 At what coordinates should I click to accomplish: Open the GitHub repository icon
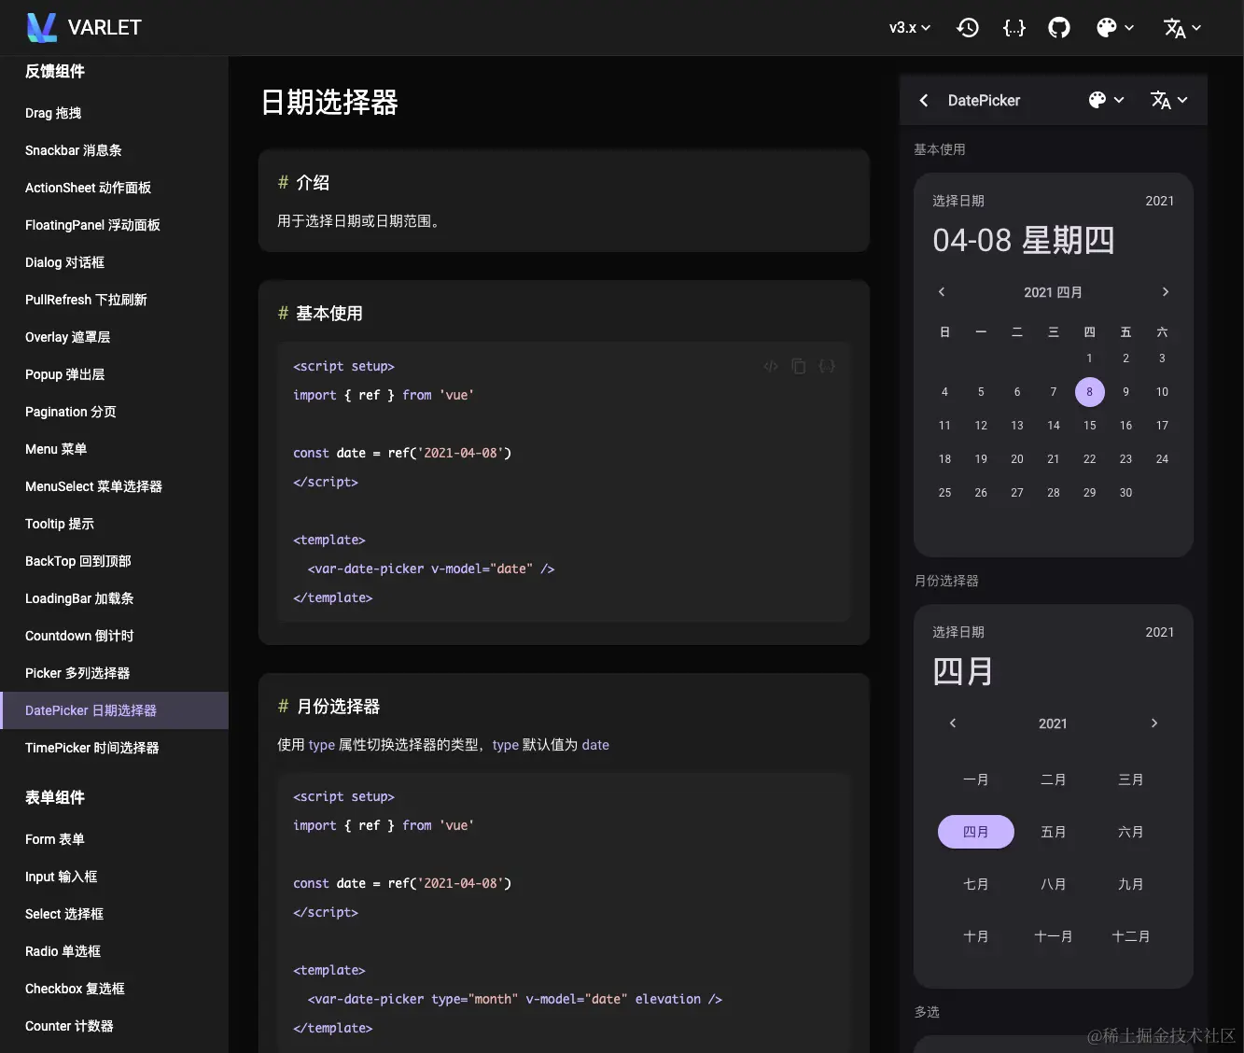point(1059,28)
